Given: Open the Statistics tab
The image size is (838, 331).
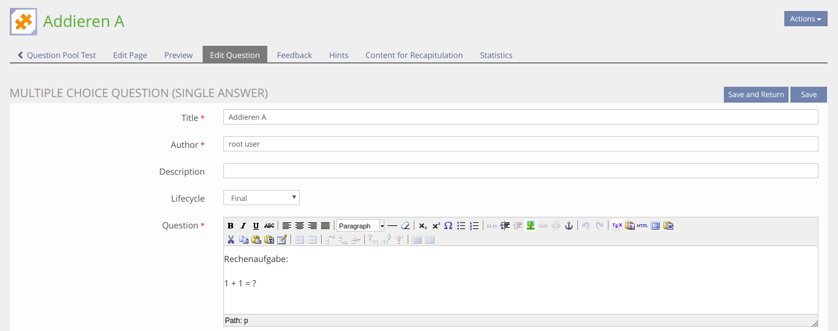Looking at the screenshot, I should (x=496, y=55).
